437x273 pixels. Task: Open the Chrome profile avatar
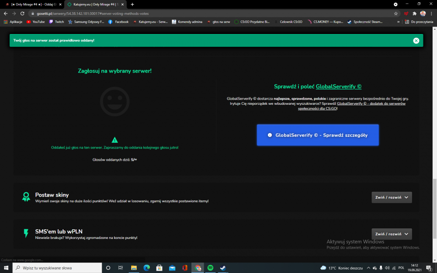[423, 14]
